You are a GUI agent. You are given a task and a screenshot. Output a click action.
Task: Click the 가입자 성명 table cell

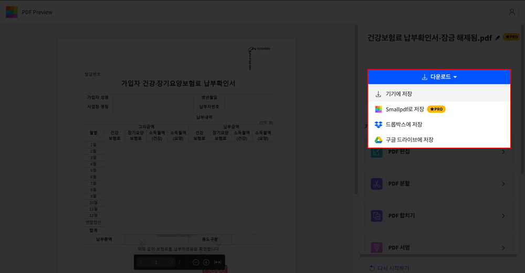coord(98,97)
